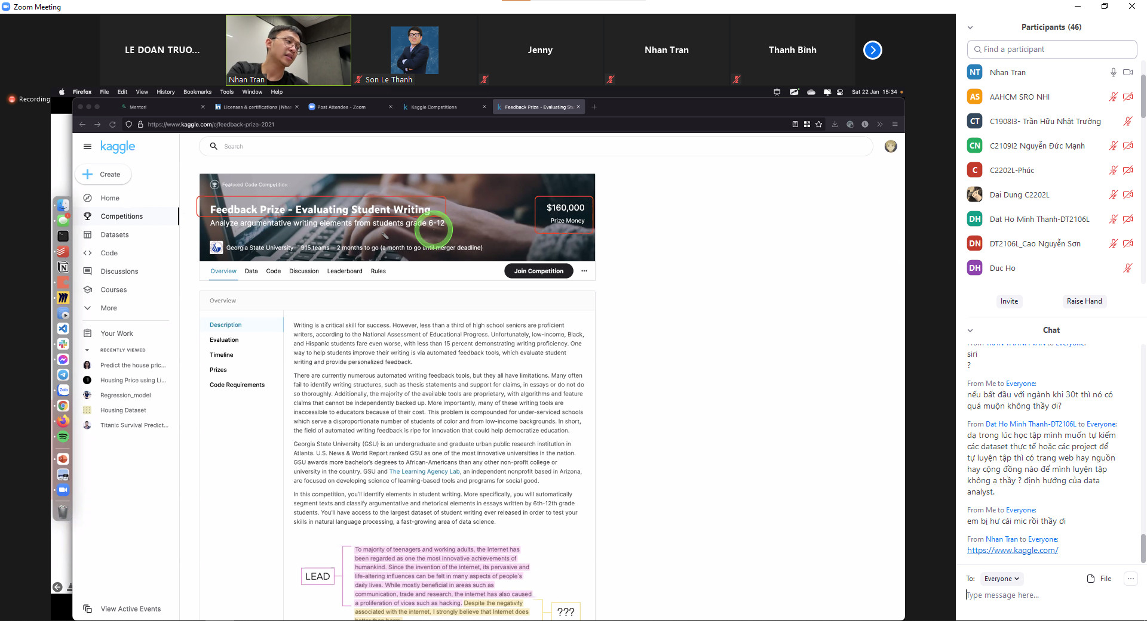Viewport: 1147px width, 621px height.
Task: Click the Discussions icon in Kaggle sidebar
Action: point(87,271)
